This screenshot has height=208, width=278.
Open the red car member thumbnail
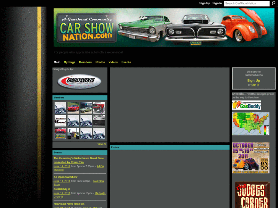(73, 108)
